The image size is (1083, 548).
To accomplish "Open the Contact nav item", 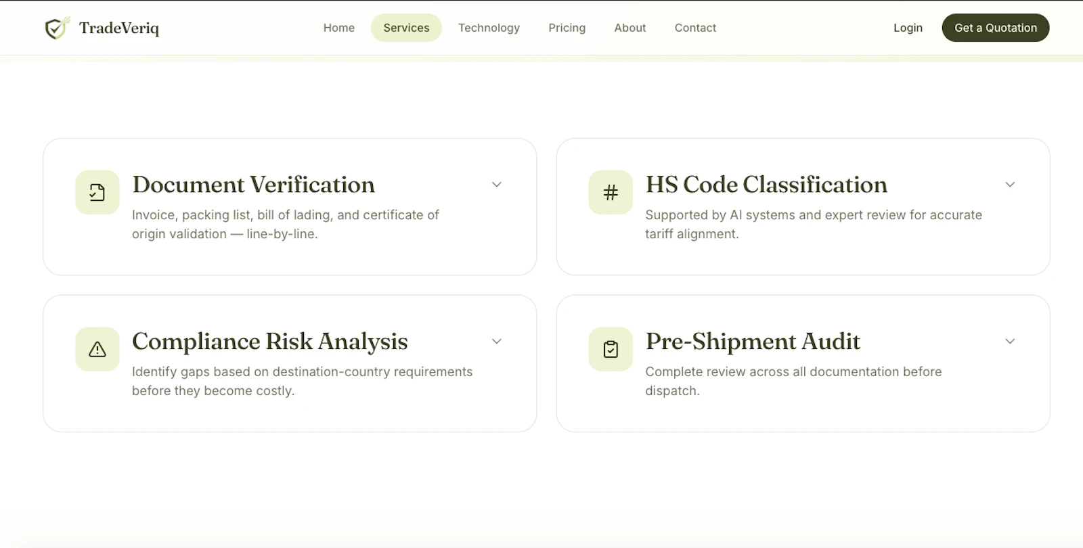I will [695, 28].
